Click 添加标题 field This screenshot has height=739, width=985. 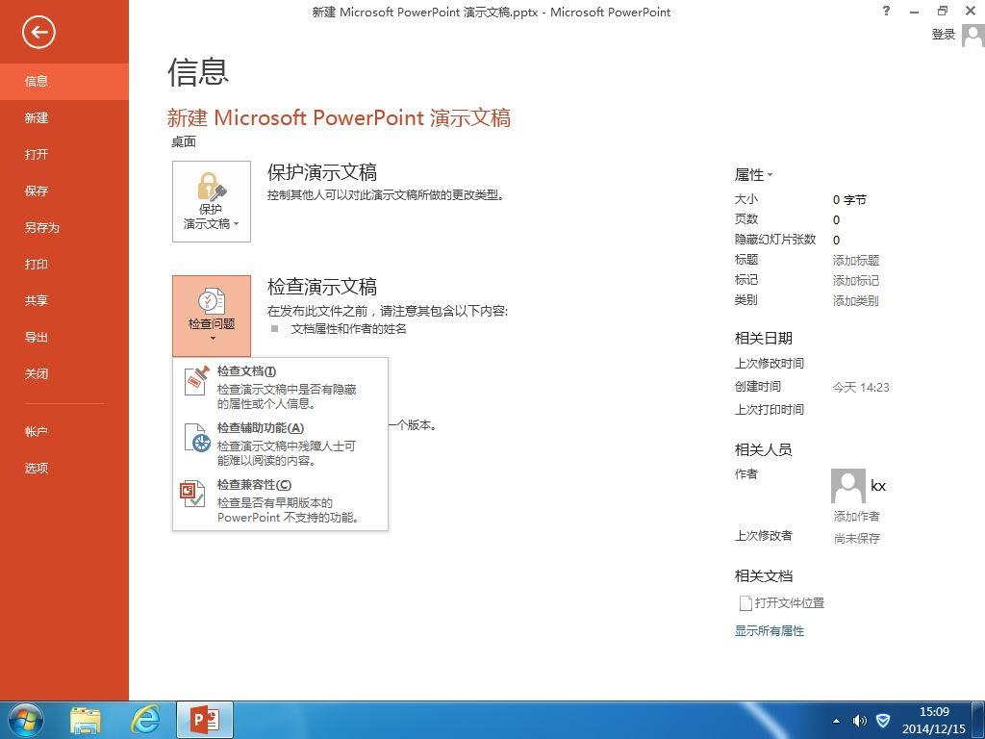[x=855, y=260]
